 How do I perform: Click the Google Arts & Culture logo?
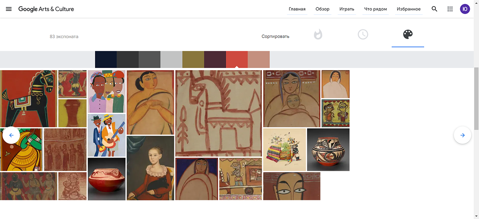click(46, 9)
